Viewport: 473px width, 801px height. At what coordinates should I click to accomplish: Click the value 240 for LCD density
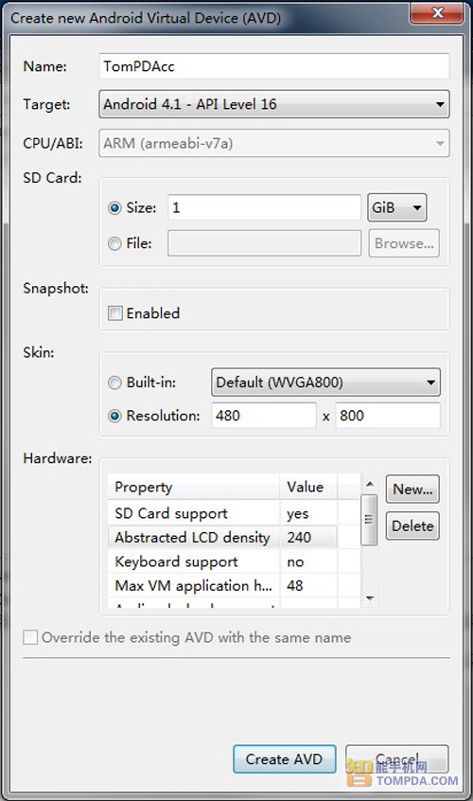pyautogui.click(x=299, y=538)
